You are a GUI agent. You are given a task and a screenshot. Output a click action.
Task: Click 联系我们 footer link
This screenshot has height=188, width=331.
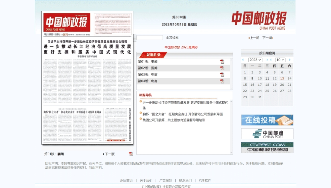185,180
